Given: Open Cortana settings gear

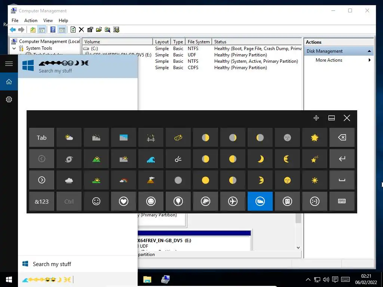Looking at the screenshot, I should click(9, 99).
